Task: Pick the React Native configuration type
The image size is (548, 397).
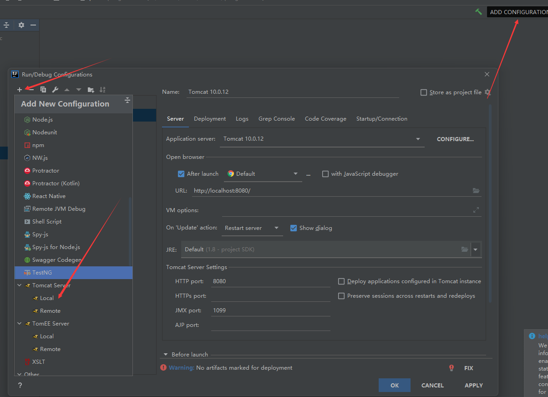Action: 73,196
